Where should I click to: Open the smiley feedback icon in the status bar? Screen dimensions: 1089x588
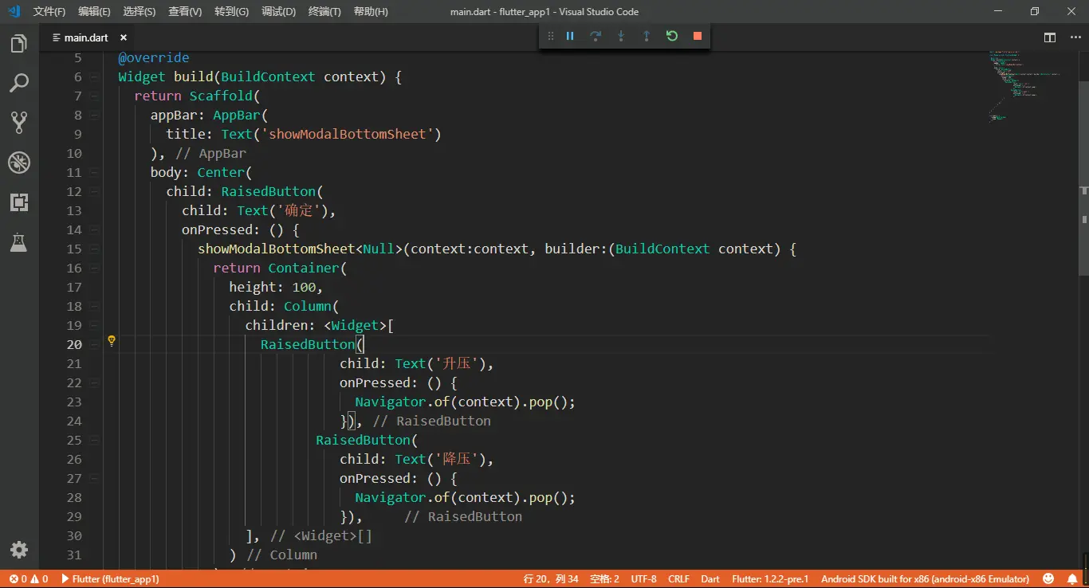(x=1049, y=579)
